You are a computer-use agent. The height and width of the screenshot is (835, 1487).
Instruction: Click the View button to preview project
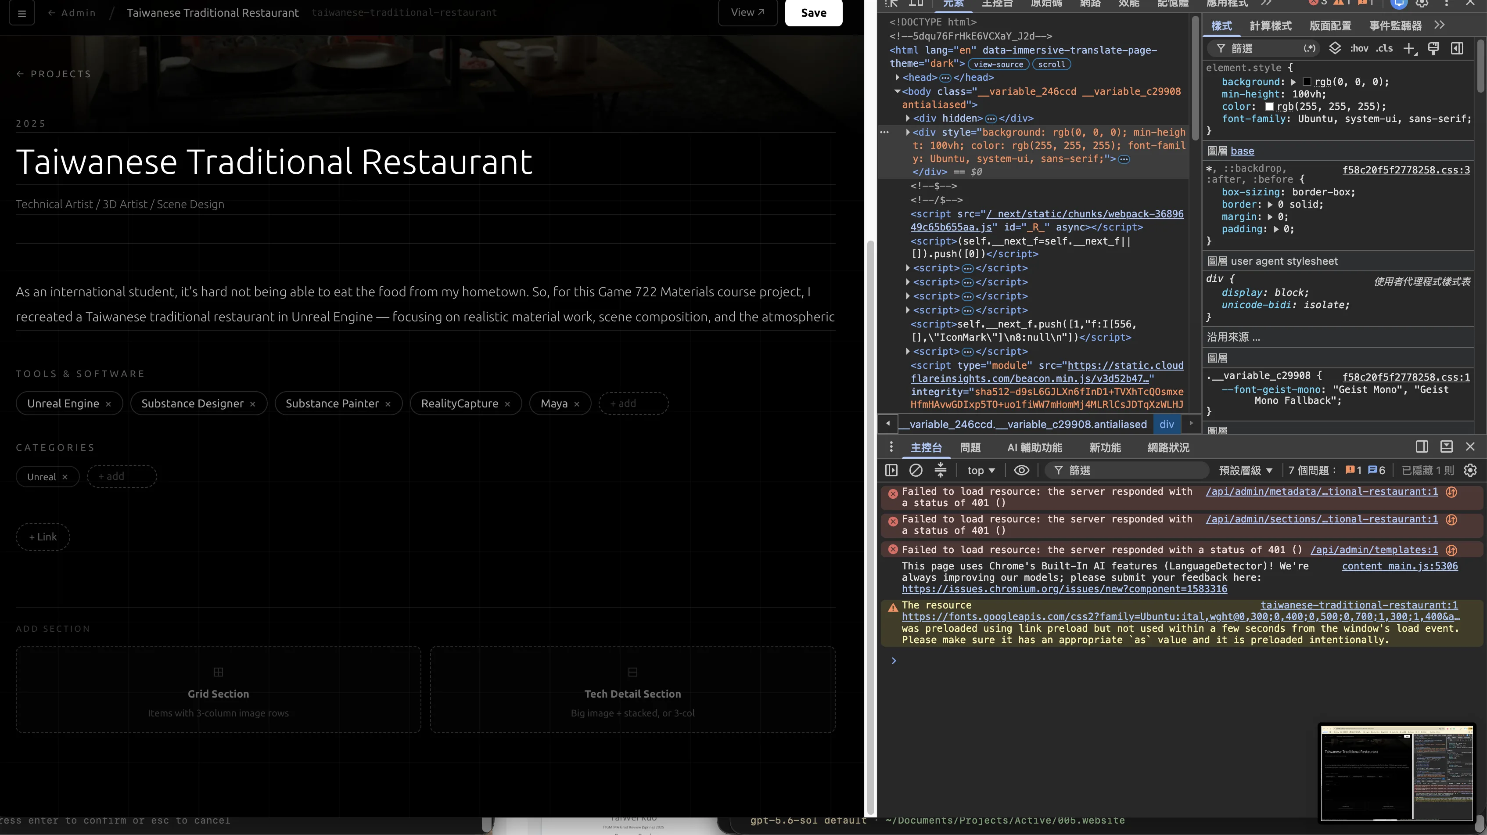[747, 13]
